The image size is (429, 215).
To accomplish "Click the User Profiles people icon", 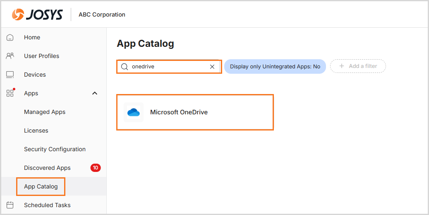I will click(10, 56).
